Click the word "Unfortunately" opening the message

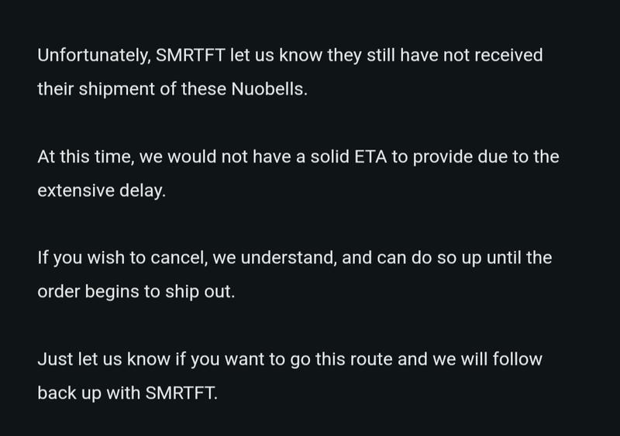[93, 55]
